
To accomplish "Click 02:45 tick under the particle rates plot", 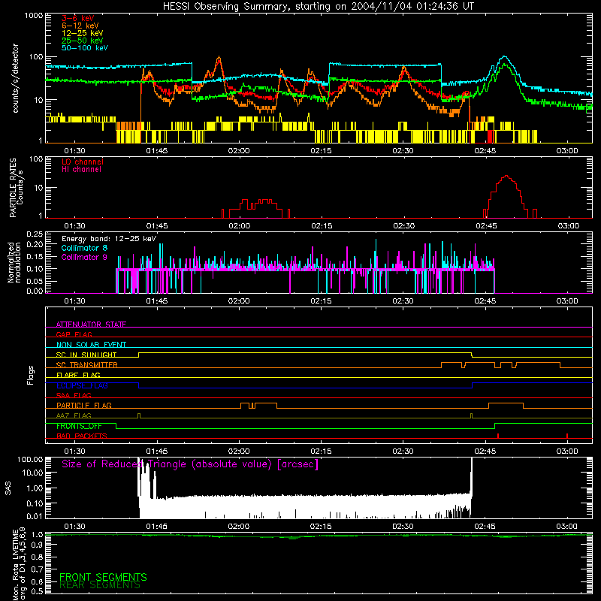I will [486, 226].
